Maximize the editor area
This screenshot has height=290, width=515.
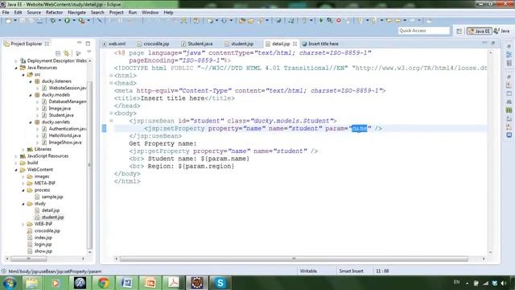click(x=493, y=43)
